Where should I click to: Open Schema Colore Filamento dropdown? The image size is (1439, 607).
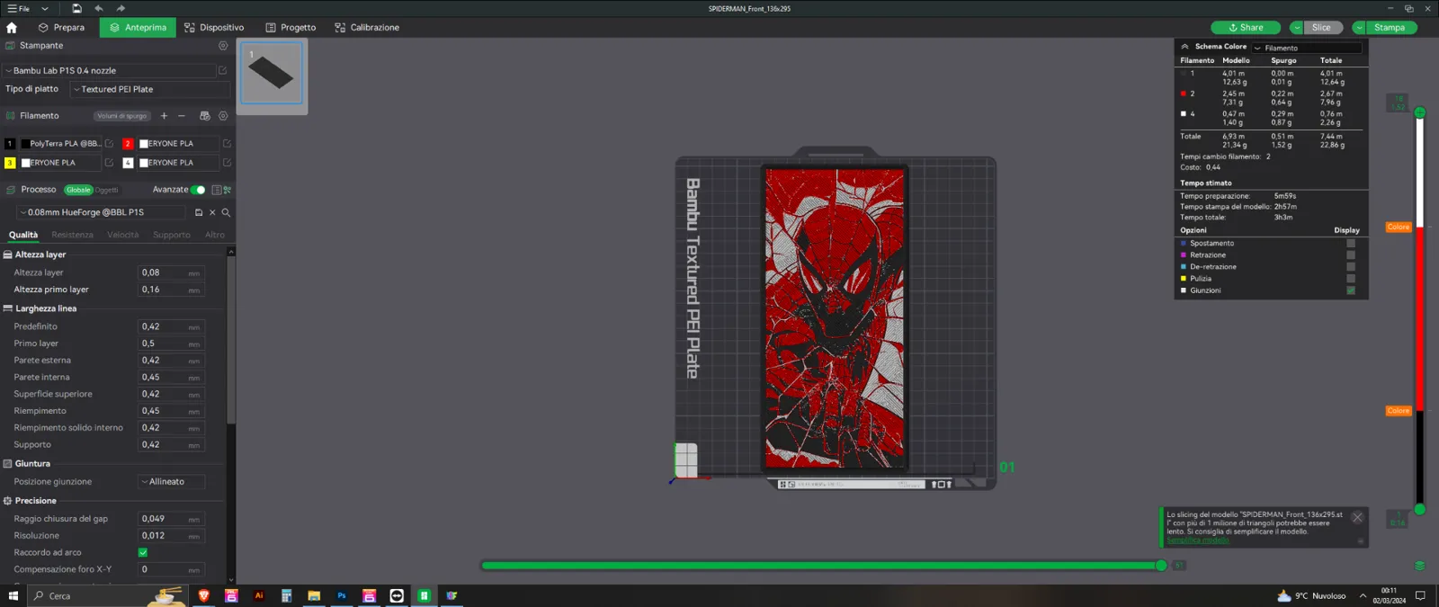pyautogui.click(x=1307, y=48)
